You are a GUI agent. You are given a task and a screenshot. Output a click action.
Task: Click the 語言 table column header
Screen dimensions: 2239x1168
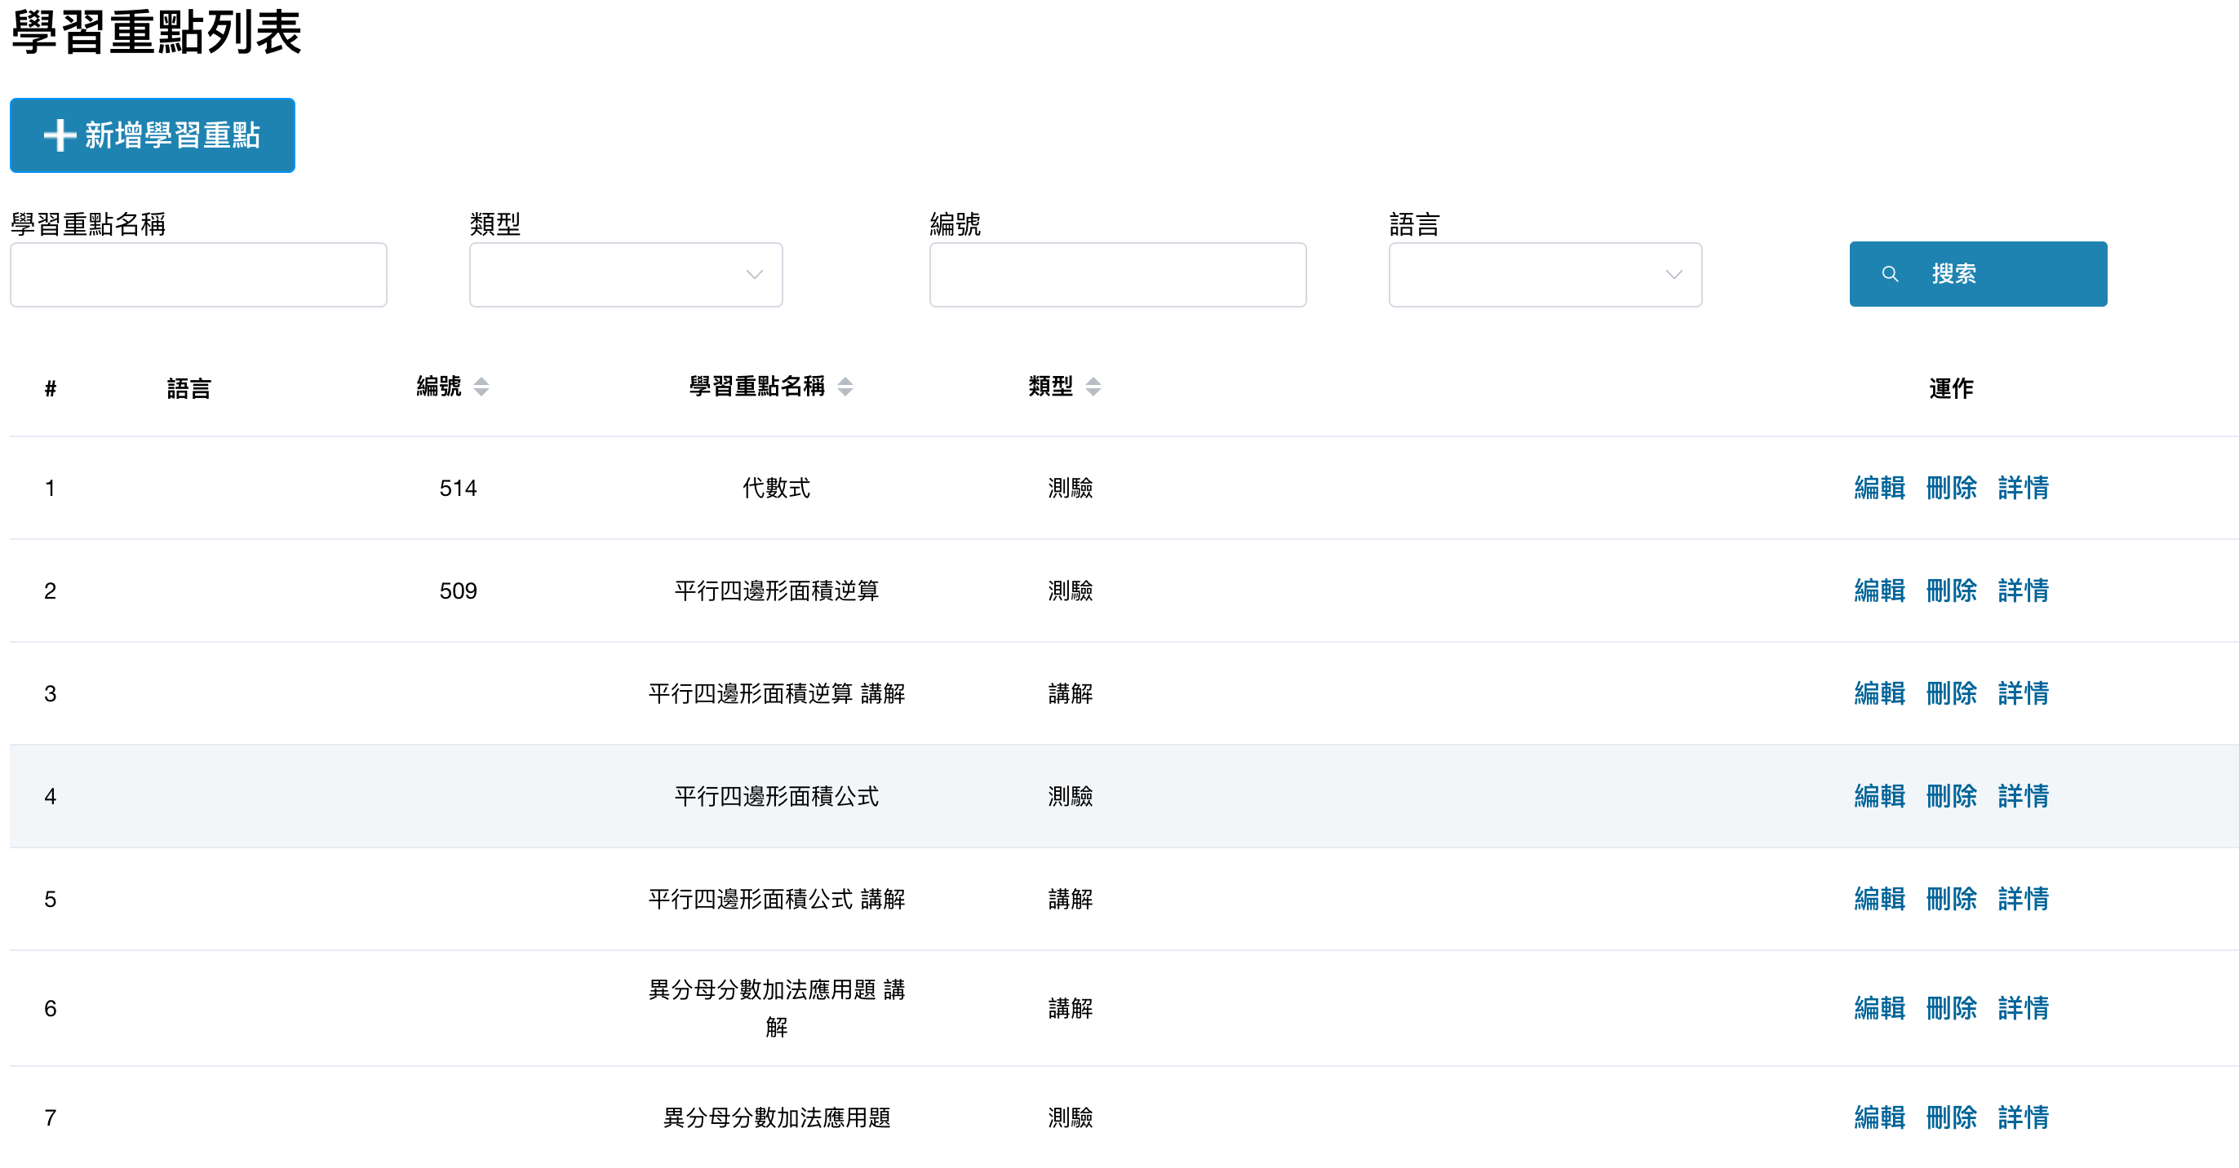188,387
